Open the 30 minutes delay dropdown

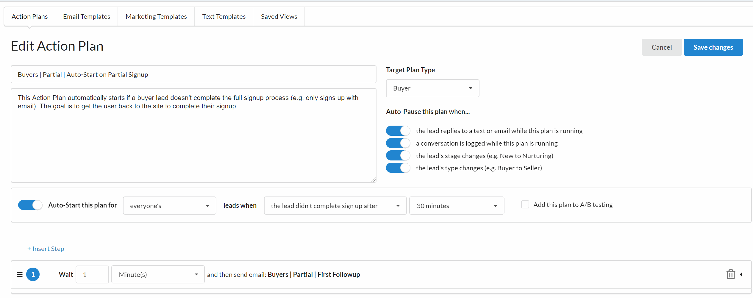(456, 206)
